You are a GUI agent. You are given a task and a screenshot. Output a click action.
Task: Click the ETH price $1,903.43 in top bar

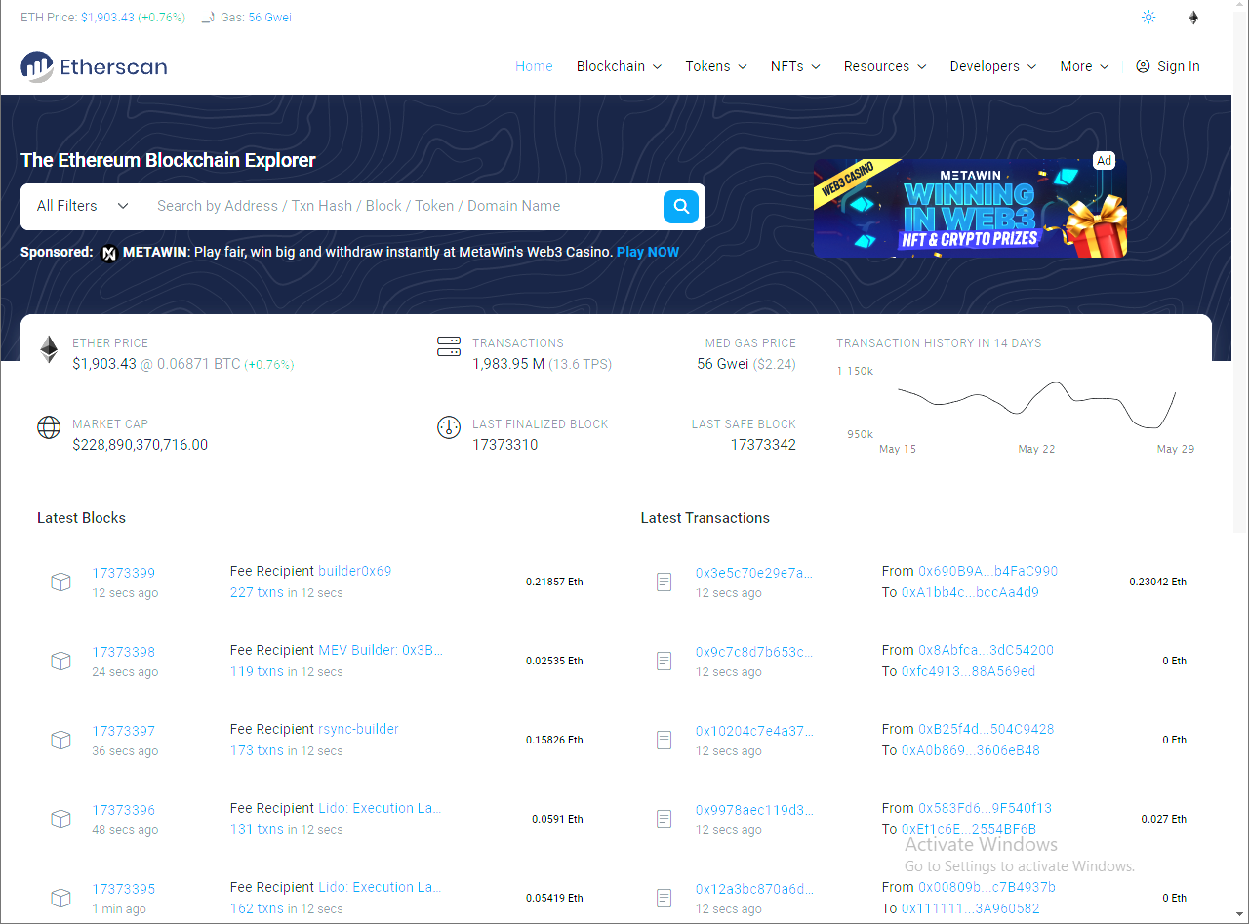108,18
